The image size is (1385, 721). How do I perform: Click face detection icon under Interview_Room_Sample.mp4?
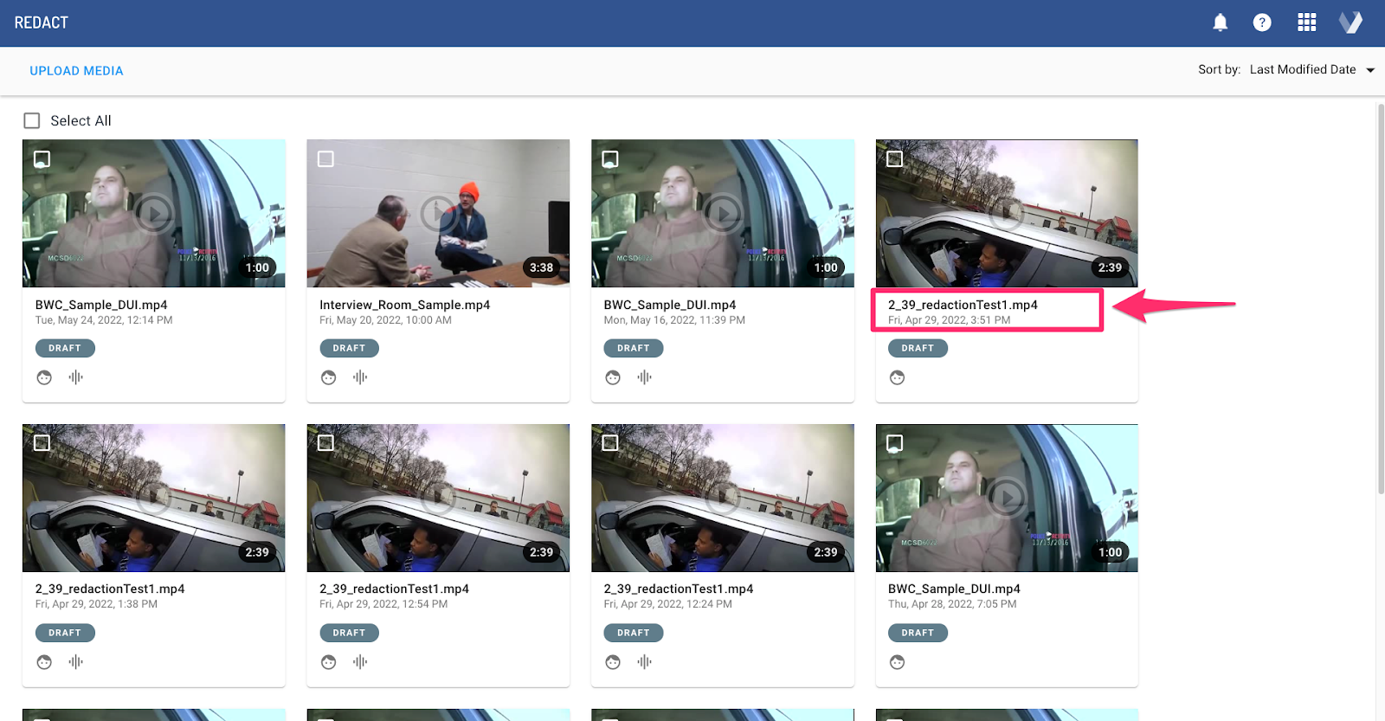click(329, 377)
